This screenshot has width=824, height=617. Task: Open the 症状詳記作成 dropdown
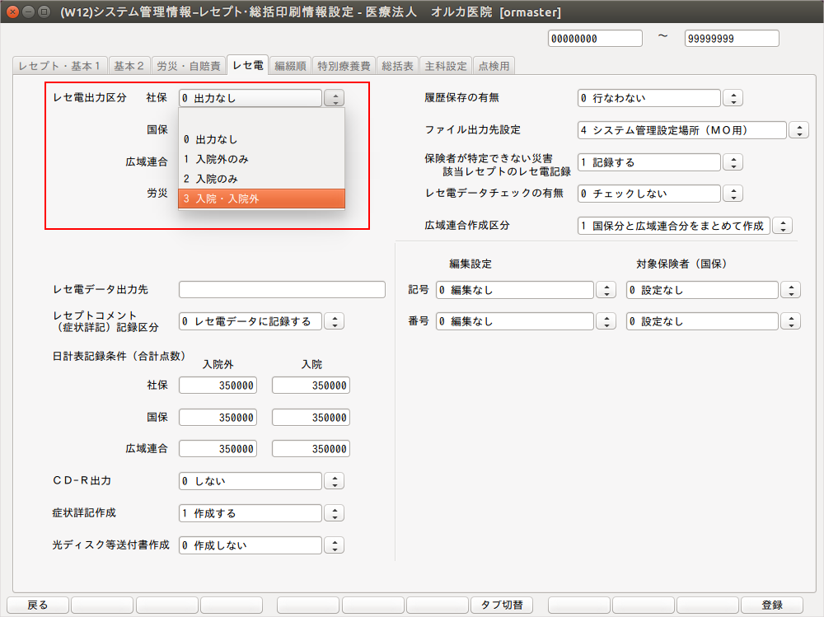[x=335, y=513]
